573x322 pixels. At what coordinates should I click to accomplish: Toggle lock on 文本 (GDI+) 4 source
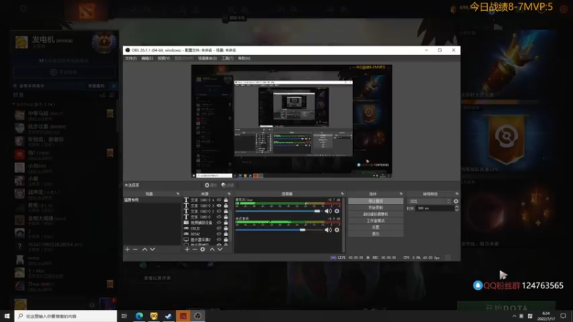[x=226, y=200]
